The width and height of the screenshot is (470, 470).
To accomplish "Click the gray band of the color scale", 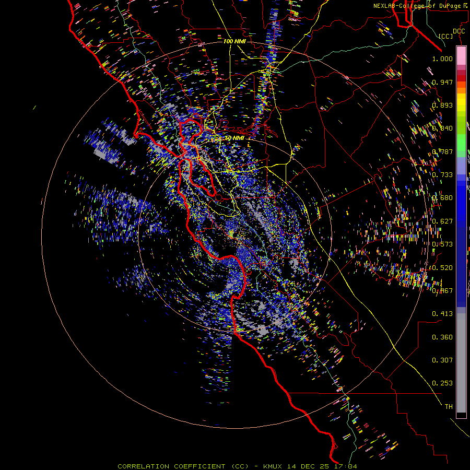I will pos(461,363).
